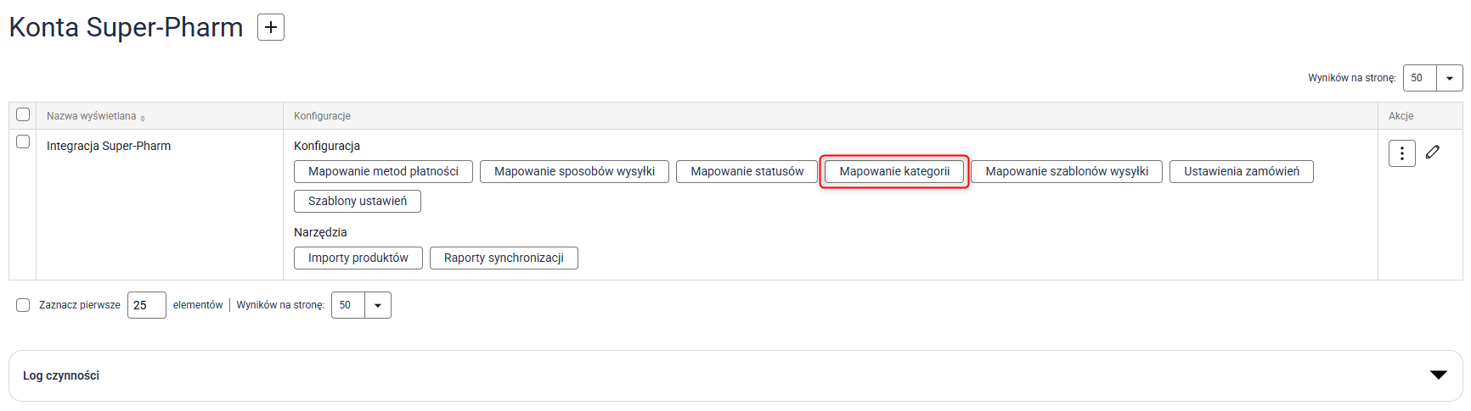Open Mapowanie szablonów wysyłki

click(1066, 172)
